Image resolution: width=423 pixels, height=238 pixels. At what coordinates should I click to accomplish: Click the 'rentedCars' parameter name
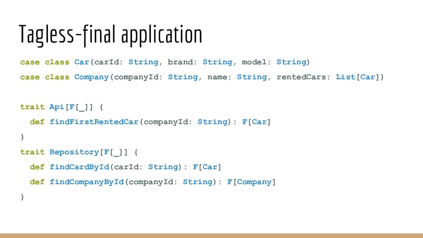coord(301,77)
